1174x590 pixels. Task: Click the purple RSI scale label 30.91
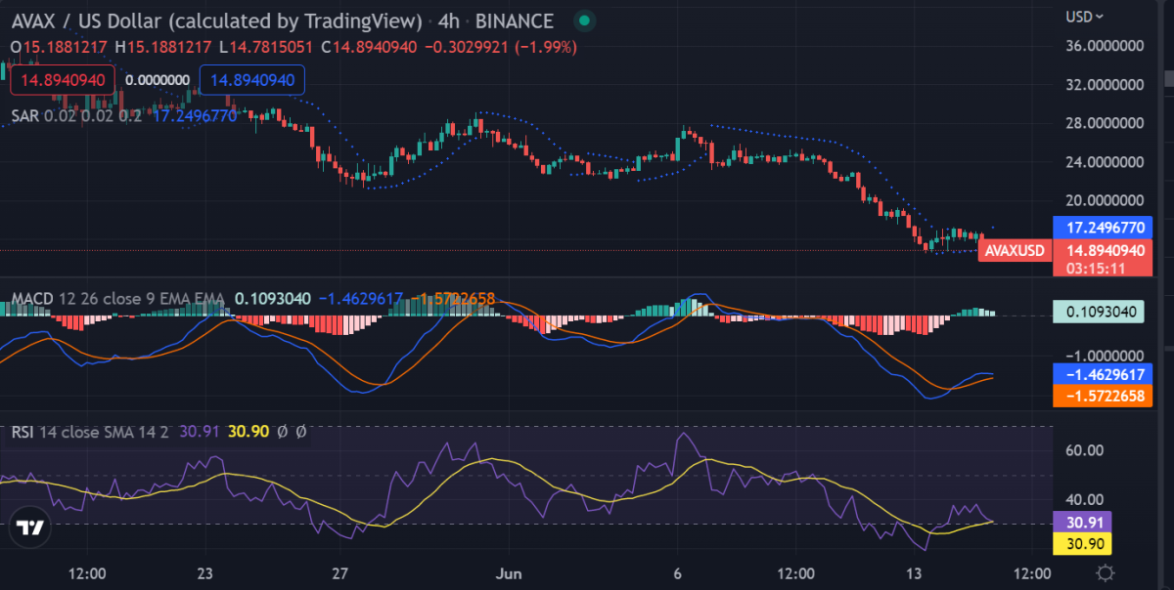(1082, 523)
